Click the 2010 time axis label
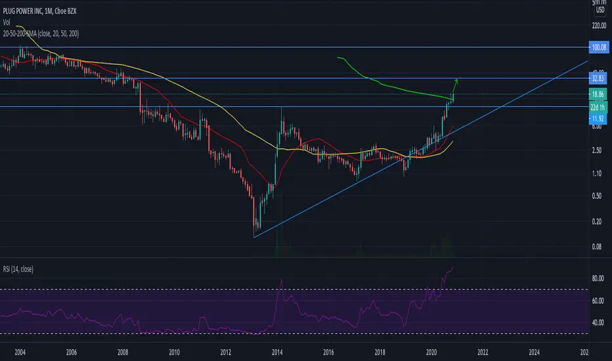 pos(175,352)
